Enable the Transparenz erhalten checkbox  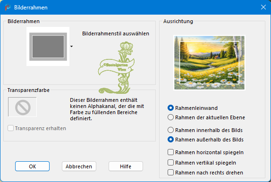click(x=10, y=128)
